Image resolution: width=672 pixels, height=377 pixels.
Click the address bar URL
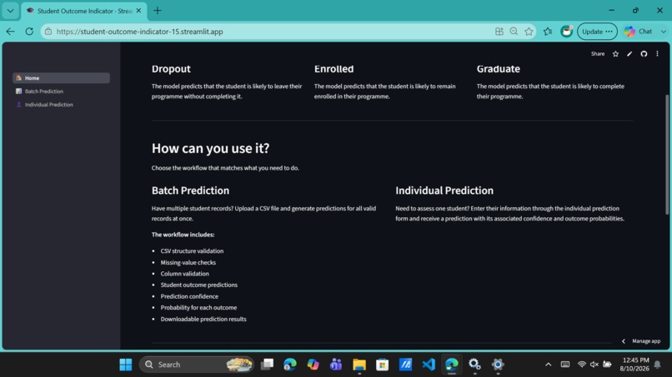point(140,32)
